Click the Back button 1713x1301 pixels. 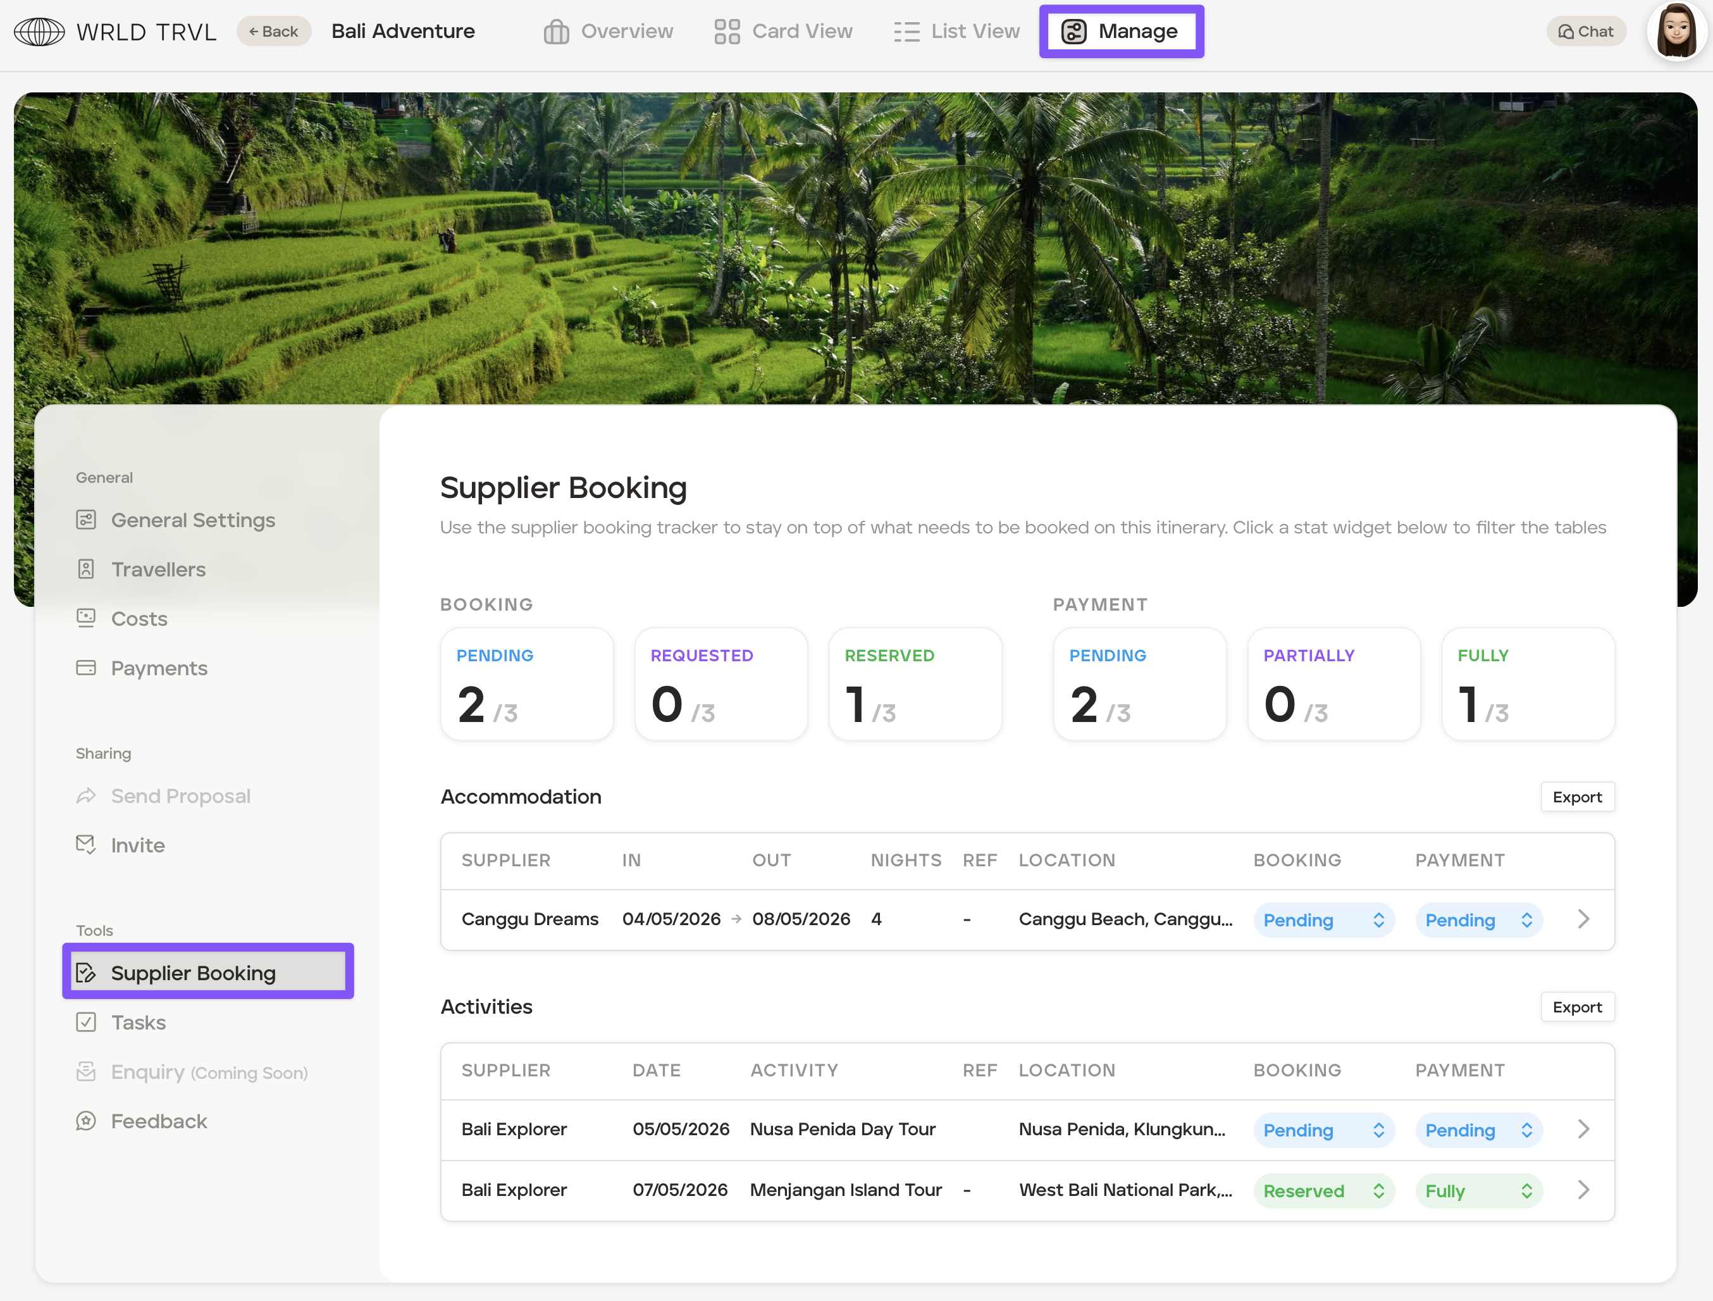(x=273, y=32)
